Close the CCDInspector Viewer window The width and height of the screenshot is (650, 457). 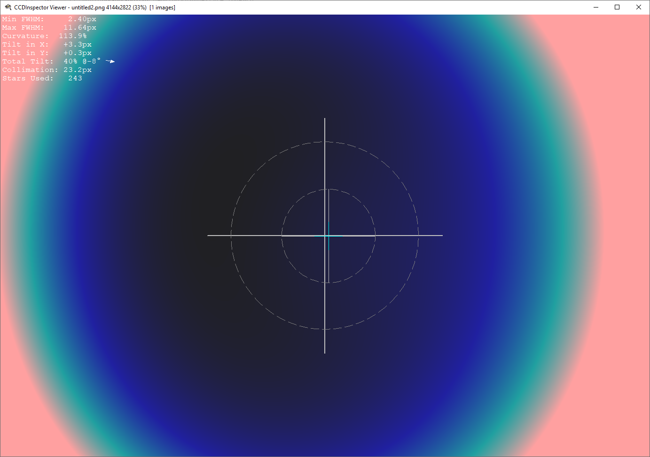click(638, 7)
